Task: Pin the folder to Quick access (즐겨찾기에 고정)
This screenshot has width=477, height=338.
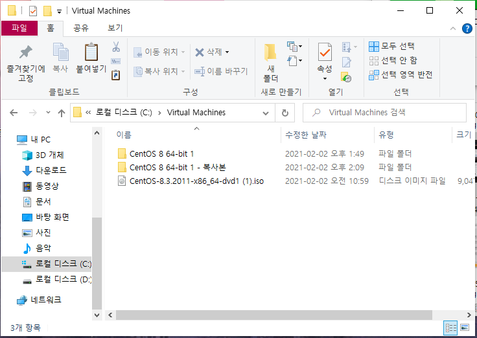Action: pyautogui.click(x=25, y=64)
